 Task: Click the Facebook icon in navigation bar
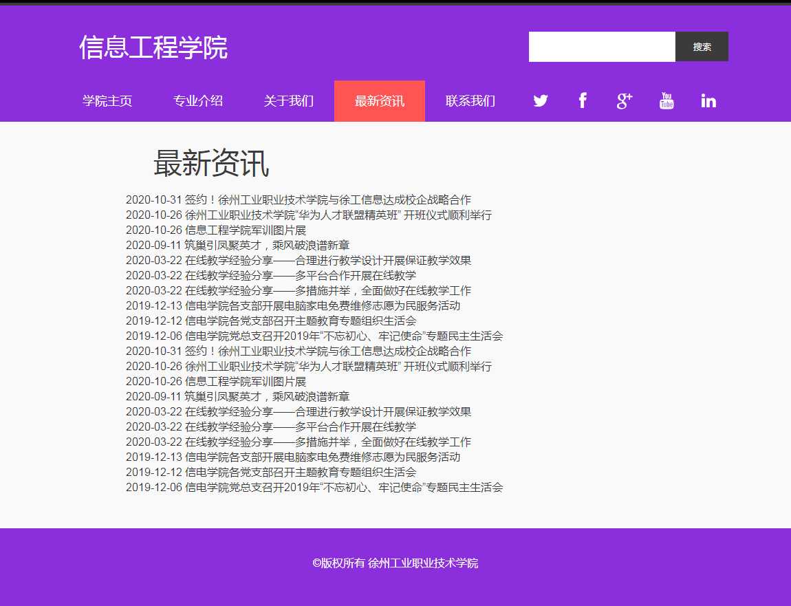[583, 101]
